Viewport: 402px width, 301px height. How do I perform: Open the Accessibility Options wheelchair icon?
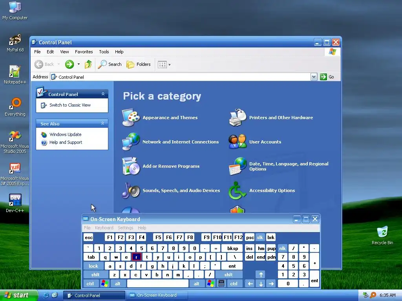(x=238, y=190)
